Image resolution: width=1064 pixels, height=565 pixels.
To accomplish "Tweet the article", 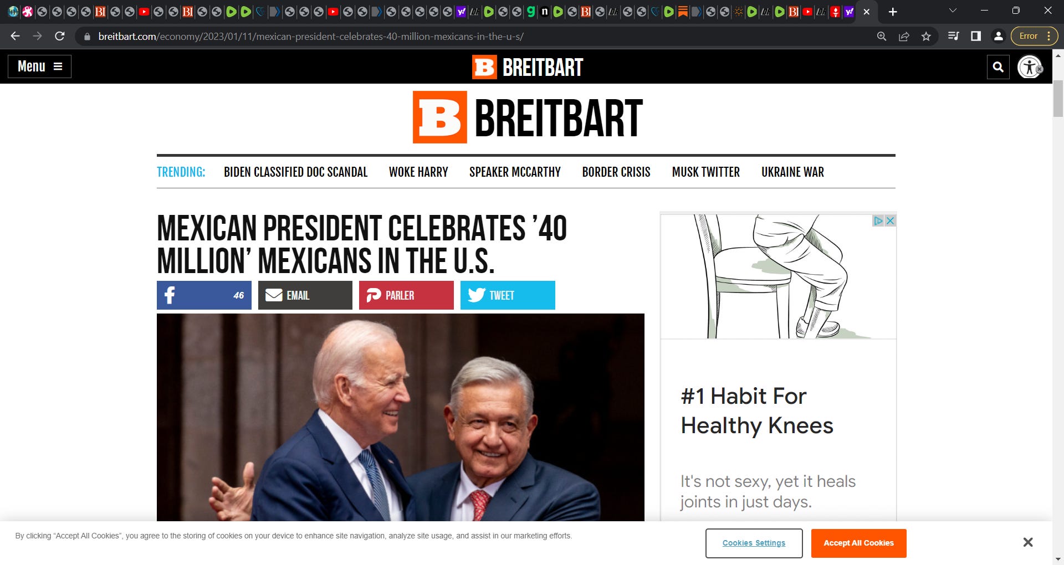I will coord(508,295).
